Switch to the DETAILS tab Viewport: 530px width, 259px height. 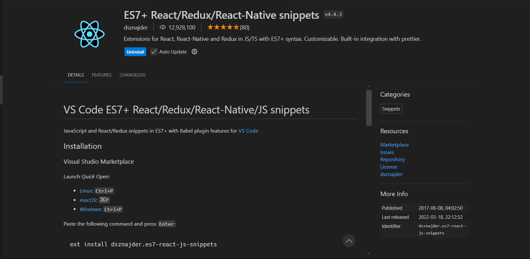pyautogui.click(x=76, y=75)
